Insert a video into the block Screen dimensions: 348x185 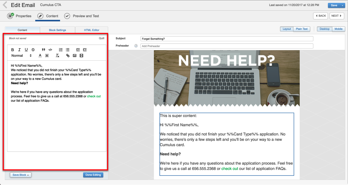tap(81, 56)
